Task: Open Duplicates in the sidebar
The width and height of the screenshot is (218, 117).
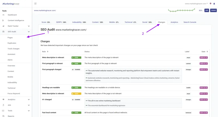Action: (x=12, y=43)
